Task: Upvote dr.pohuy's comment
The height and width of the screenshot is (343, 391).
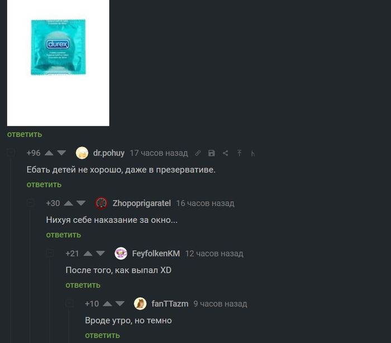Action: tap(49, 153)
